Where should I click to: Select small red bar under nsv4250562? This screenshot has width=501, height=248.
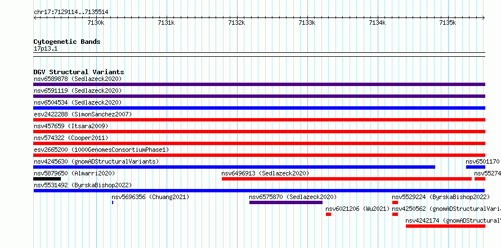[395, 214]
